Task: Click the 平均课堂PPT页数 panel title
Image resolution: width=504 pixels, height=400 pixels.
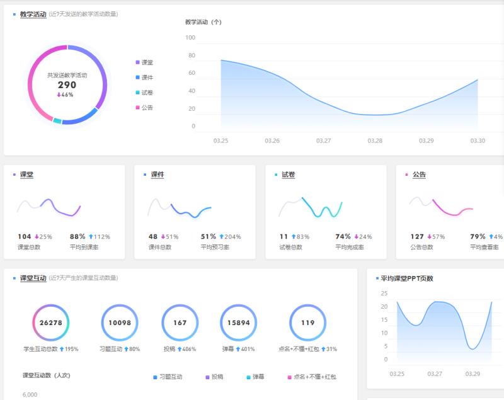Action: (x=407, y=278)
